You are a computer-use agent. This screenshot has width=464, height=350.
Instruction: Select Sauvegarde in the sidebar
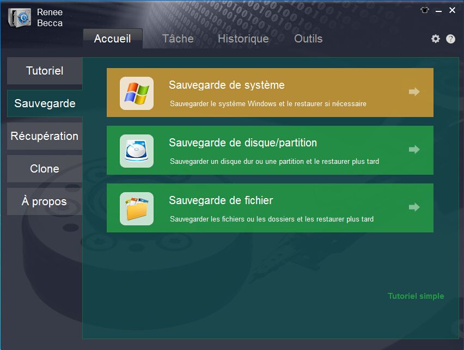(x=45, y=103)
